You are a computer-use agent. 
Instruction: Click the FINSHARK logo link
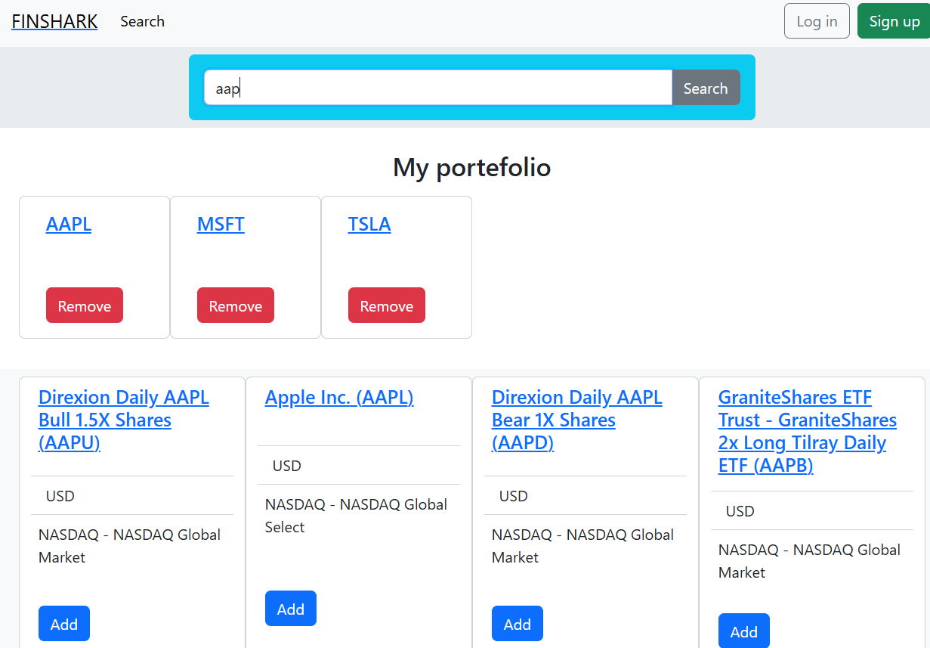coord(54,21)
